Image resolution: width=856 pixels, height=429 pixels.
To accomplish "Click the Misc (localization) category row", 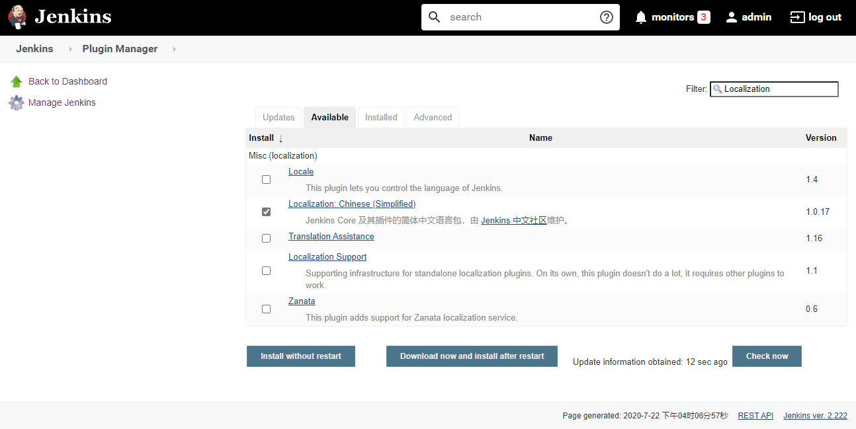I will tap(546, 156).
